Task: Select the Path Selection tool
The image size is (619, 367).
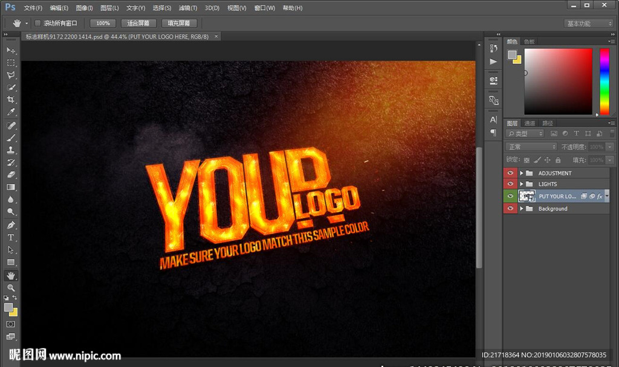Action: pyautogui.click(x=11, y=250)
